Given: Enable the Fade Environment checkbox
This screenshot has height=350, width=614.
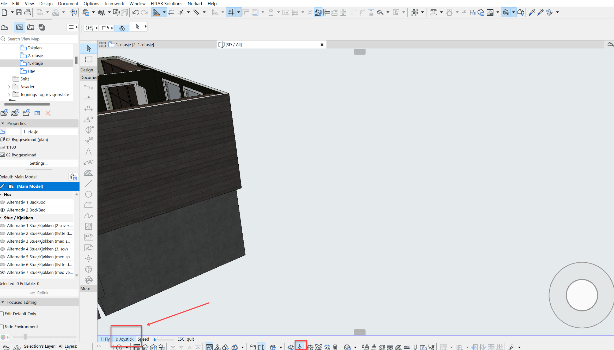Looking at the screenshot, I should tap(2, 327).
